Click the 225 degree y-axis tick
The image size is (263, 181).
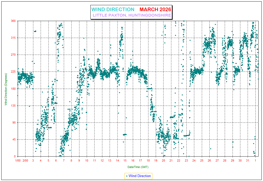13,72
